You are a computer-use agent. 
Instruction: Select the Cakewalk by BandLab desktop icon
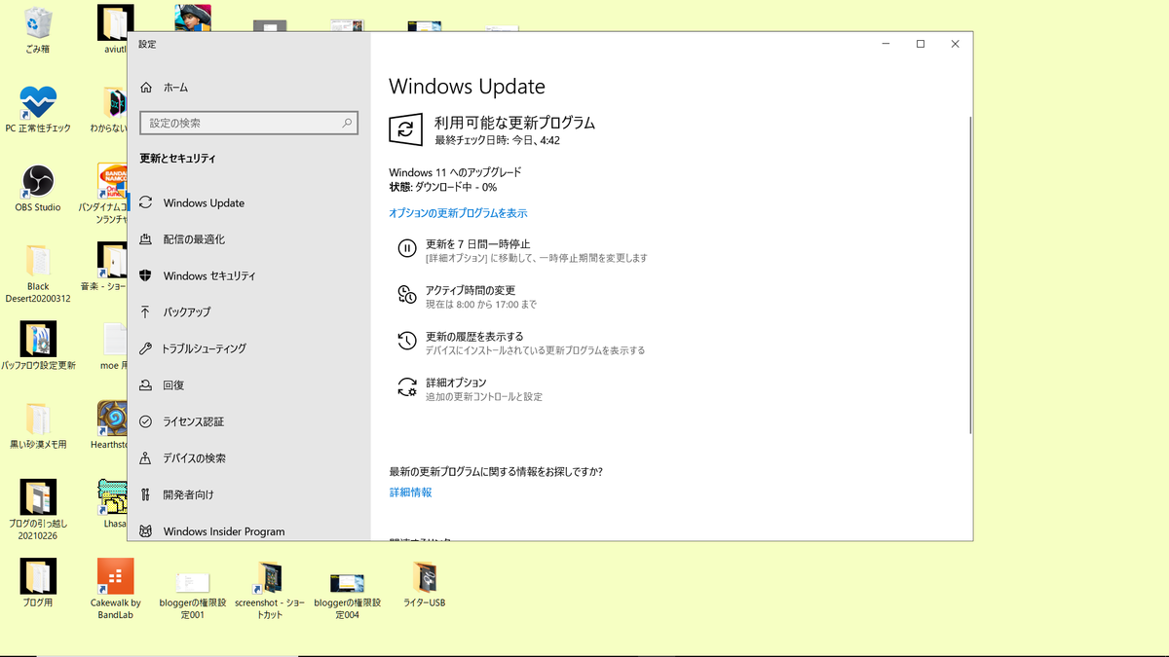coord(116,577)
